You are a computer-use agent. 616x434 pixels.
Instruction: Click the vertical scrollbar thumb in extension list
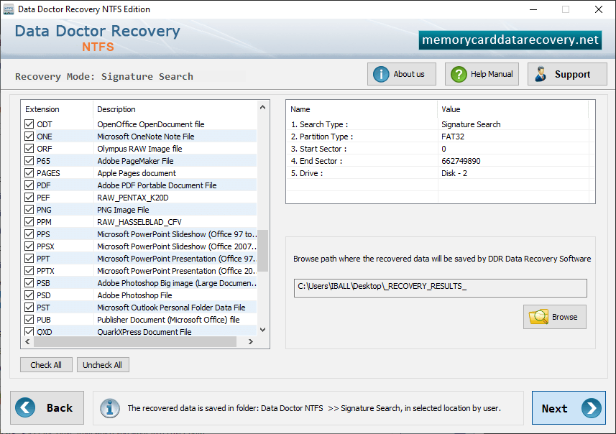pos(263,251)
